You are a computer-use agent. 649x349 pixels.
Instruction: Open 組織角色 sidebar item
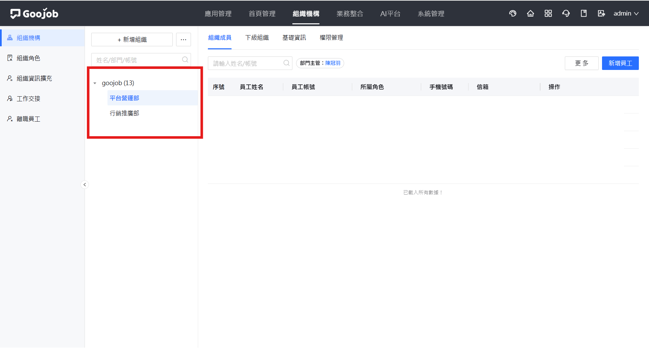42,58
